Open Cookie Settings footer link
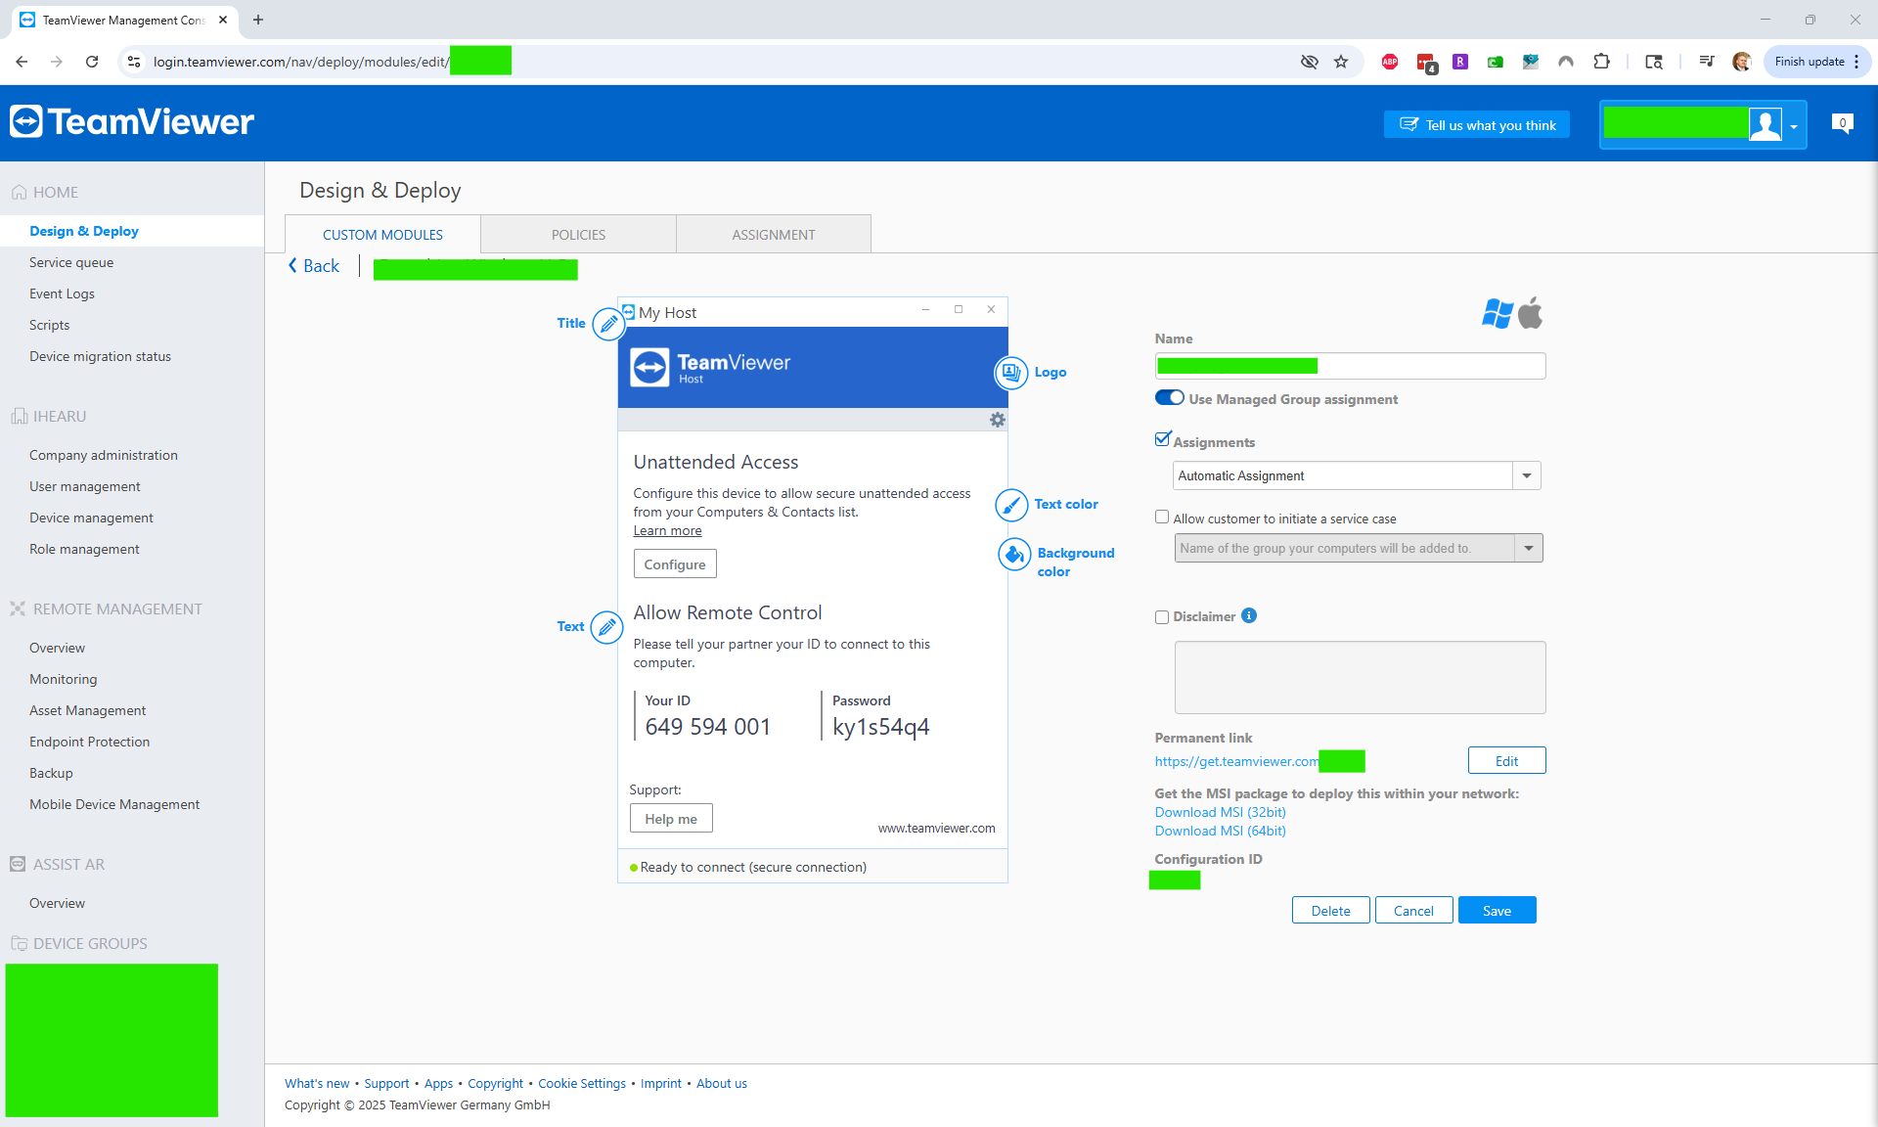Image resolution: width=1878 pixels, height=1127 pixels. (582, 1083)
